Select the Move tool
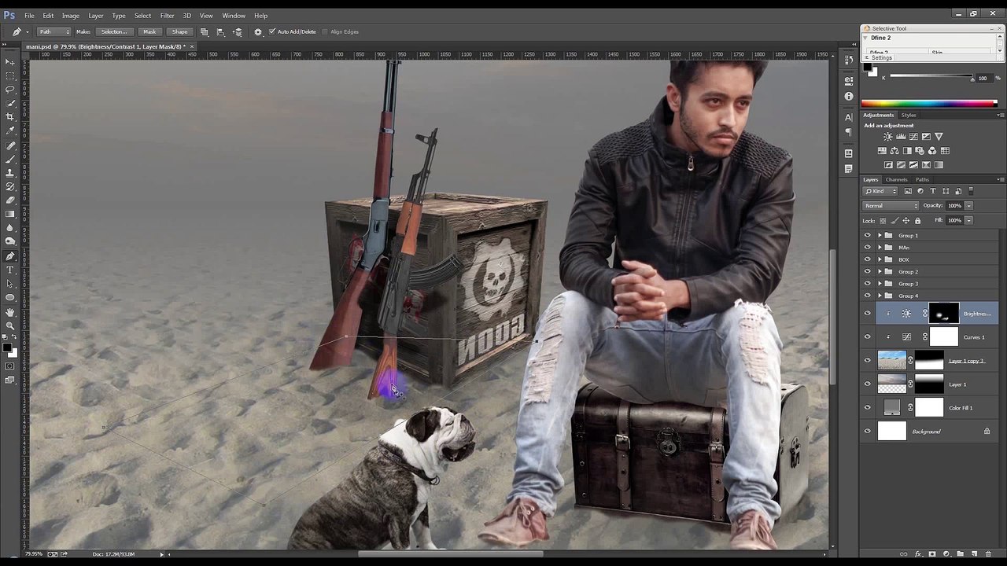 [x=10, y=61]
